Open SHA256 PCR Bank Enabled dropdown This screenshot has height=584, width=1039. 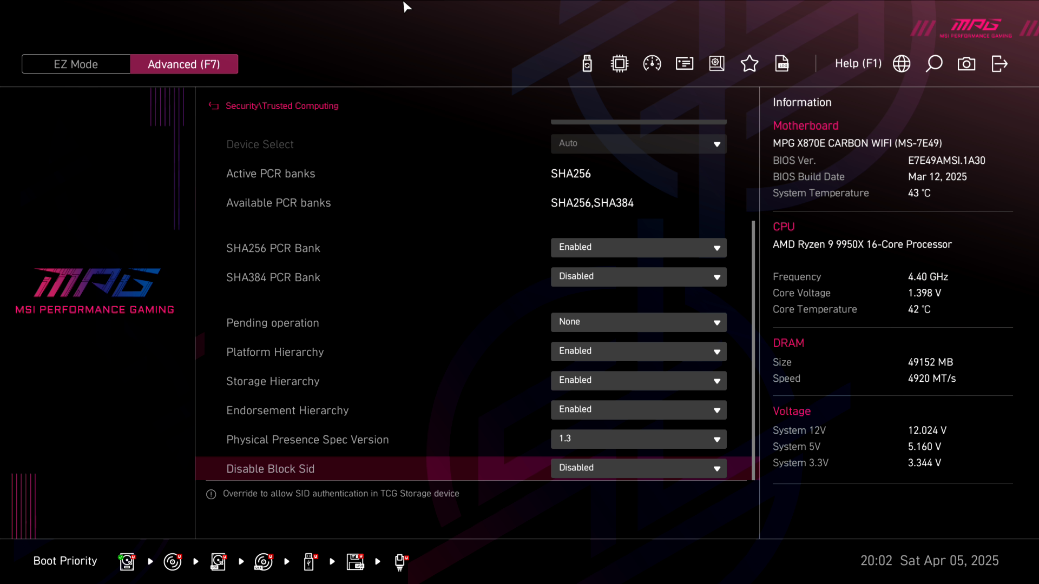(x=639, y=247)
